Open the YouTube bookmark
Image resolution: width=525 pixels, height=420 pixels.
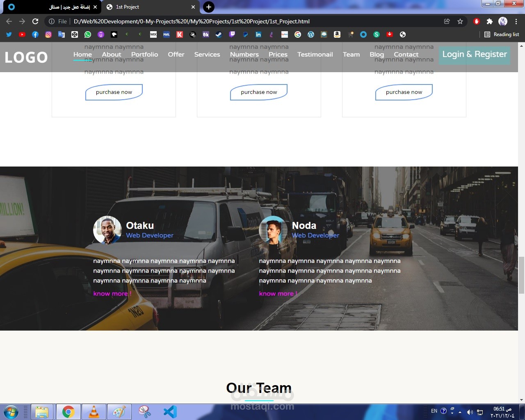pos(22,34)
